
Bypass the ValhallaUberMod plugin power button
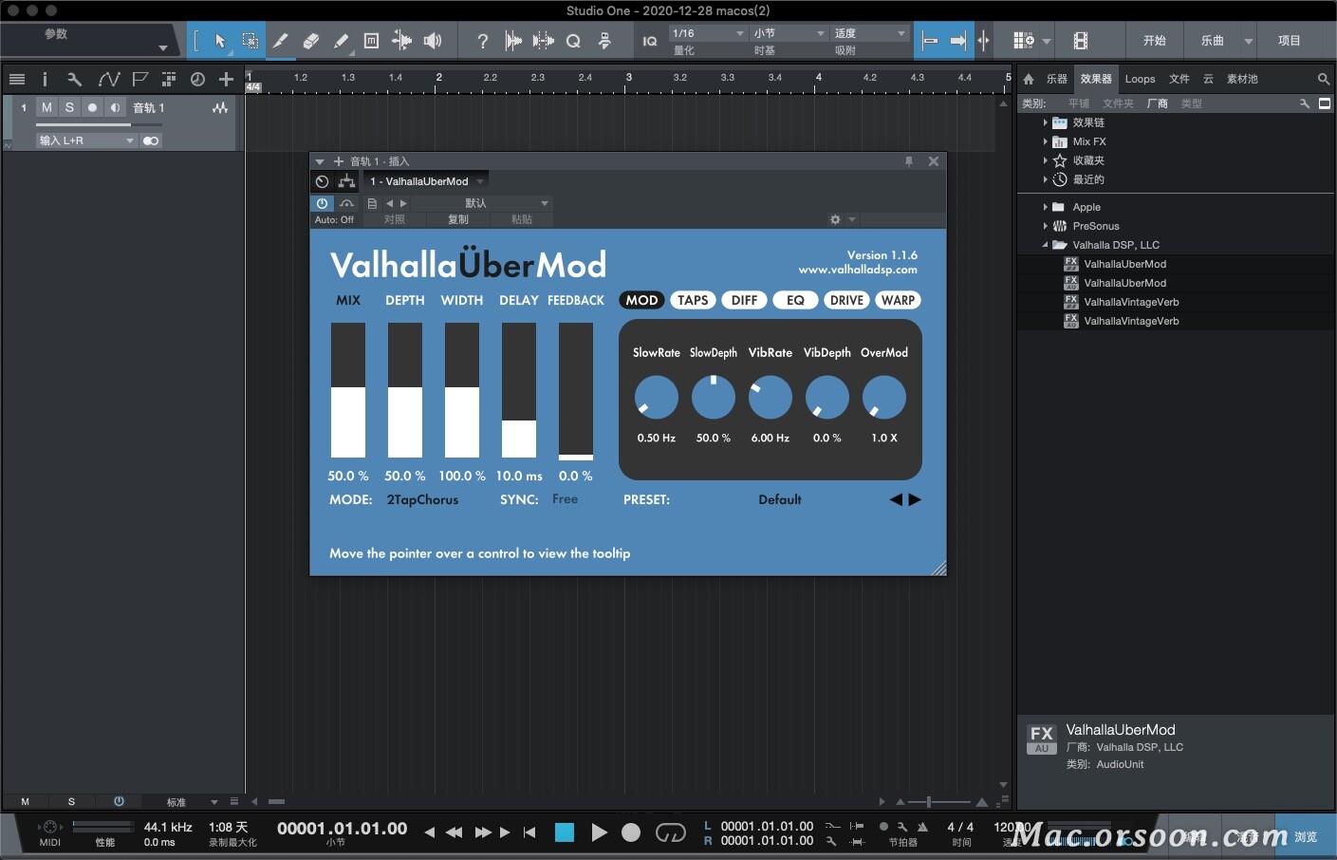pos(323,203)
